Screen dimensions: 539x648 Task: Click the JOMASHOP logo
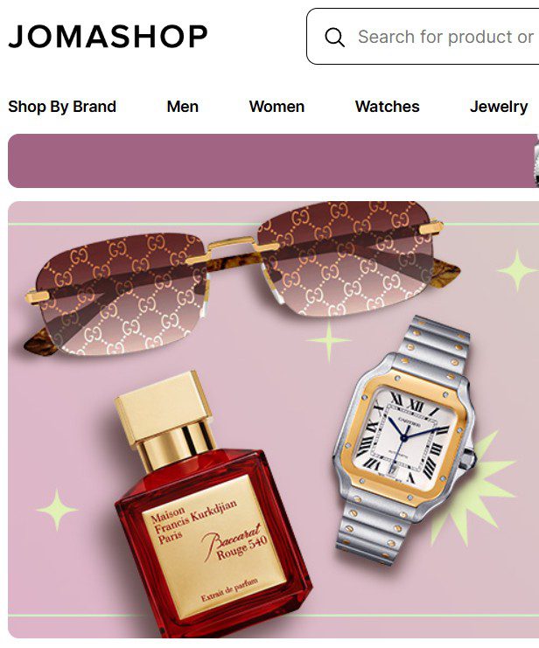108,37
